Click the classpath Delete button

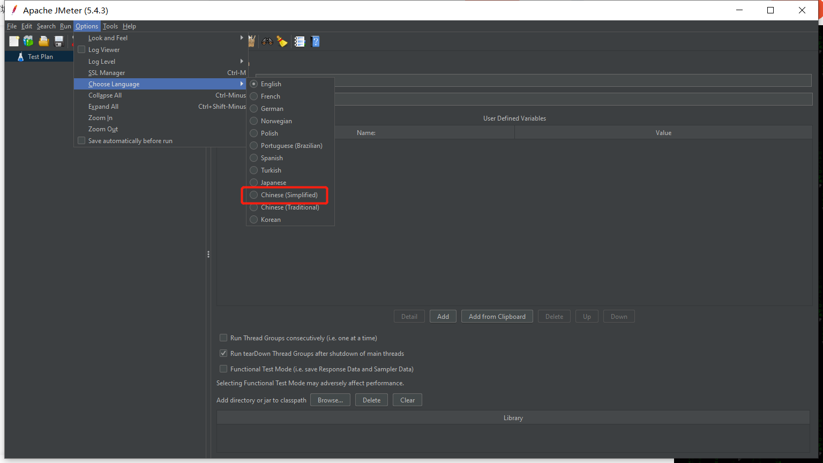point(371,400)
